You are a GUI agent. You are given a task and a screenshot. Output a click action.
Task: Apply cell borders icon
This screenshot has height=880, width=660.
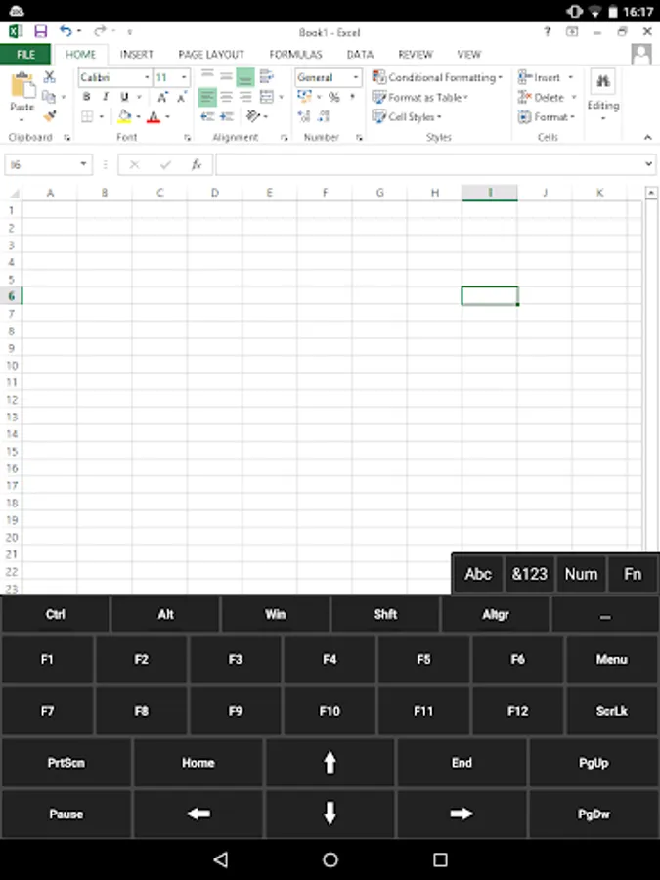click(87, 116)
